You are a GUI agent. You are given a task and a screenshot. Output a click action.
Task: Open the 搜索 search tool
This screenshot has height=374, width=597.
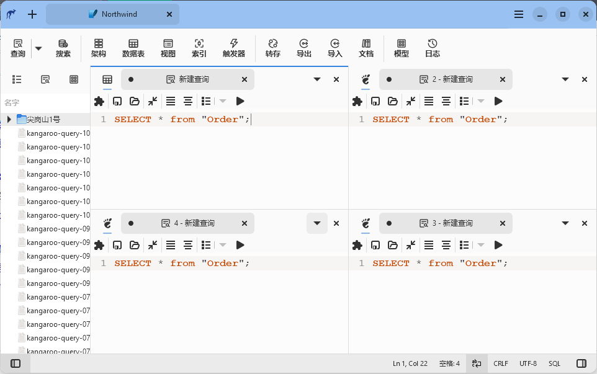pos(63,48)
